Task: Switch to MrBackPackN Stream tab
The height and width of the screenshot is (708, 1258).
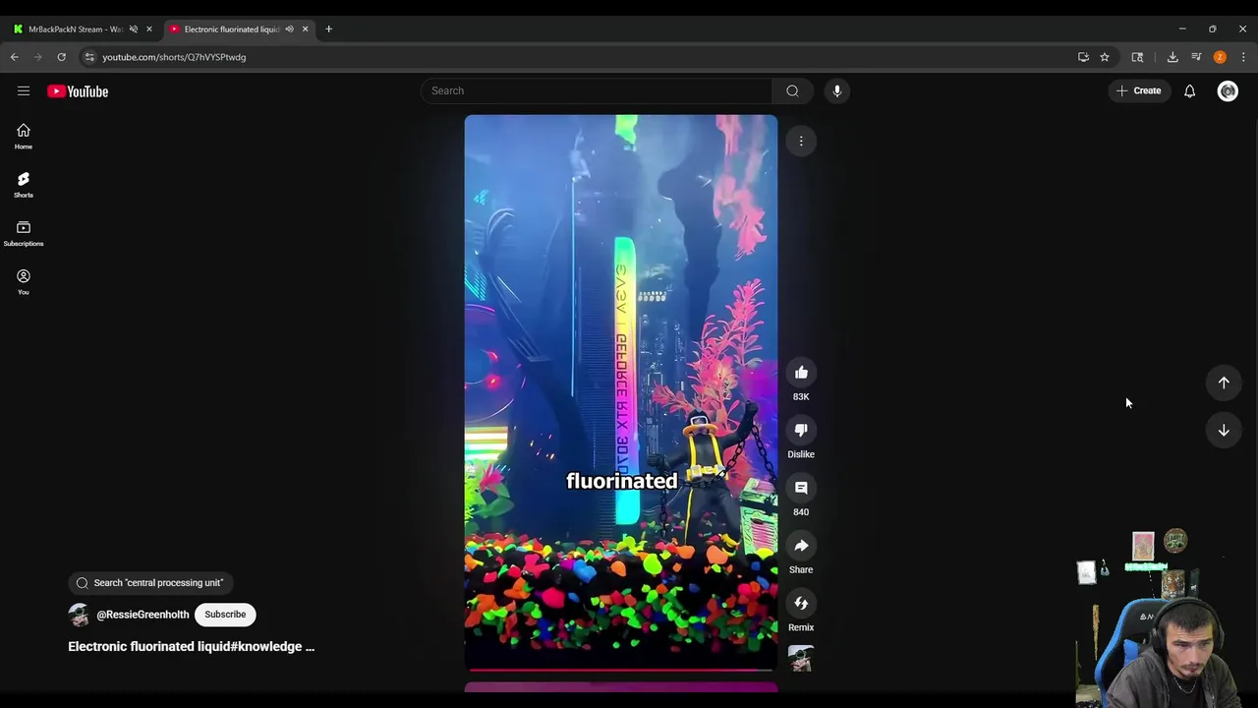Action: pos(75,29)
